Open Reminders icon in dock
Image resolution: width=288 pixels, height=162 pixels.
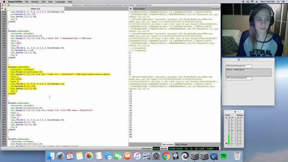pos(99,156)
